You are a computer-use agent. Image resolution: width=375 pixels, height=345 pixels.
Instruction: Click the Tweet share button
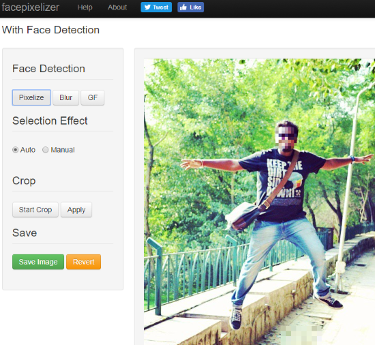pyautogui.click(x=156, y=7)
